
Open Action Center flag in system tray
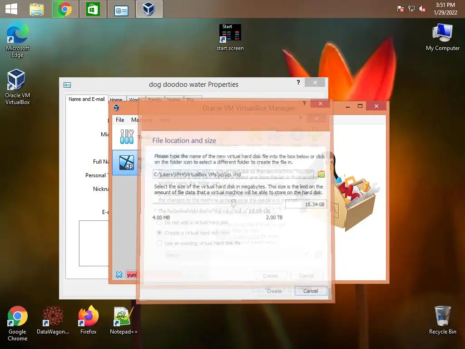400,9
